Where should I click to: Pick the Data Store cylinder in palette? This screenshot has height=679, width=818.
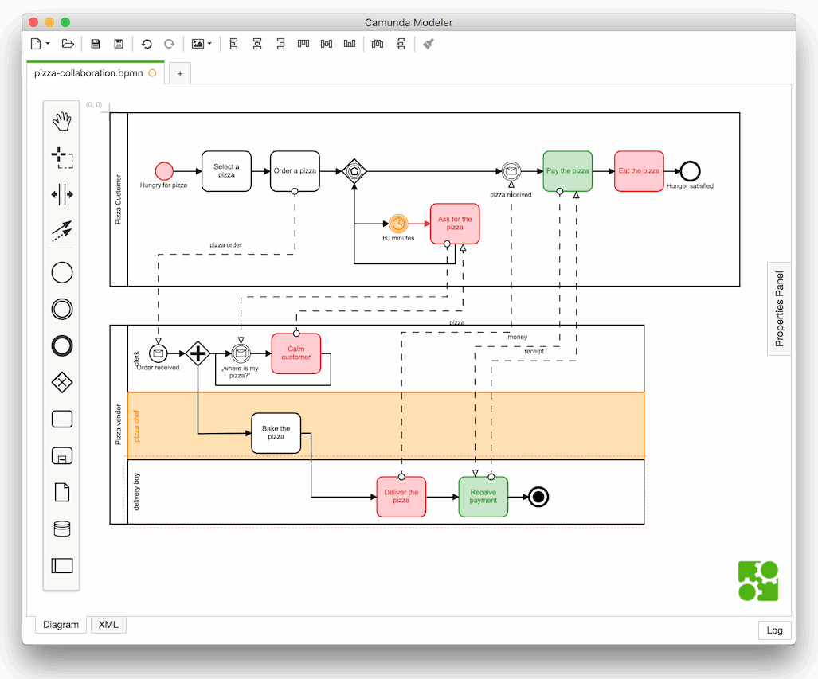[x=62, y=529]
